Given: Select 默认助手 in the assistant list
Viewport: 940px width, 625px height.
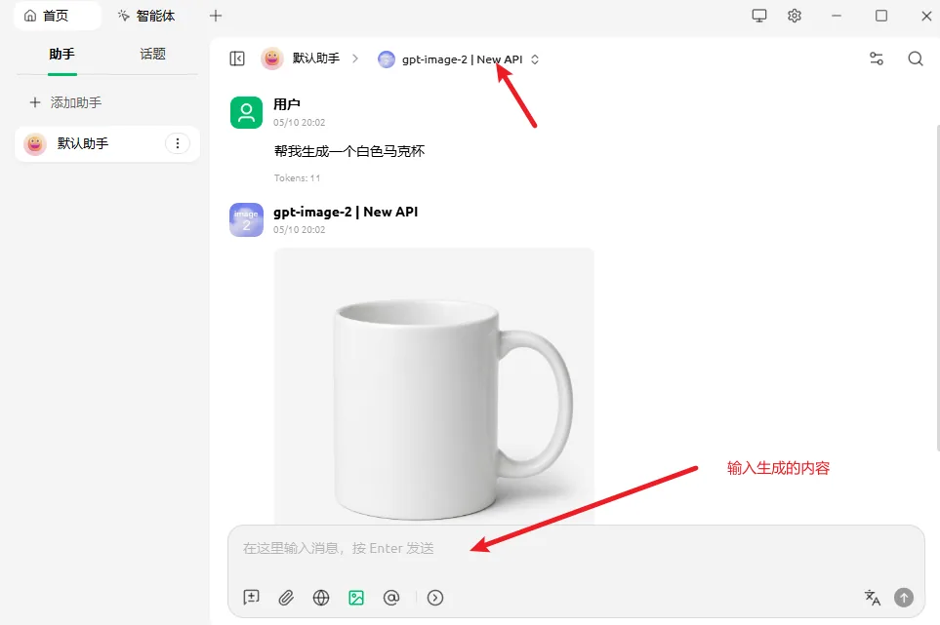Looking at the screenshot, I should click(106, 143).
